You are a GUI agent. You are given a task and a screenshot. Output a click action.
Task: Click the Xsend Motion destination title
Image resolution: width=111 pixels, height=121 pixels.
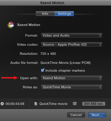[29, 25]
